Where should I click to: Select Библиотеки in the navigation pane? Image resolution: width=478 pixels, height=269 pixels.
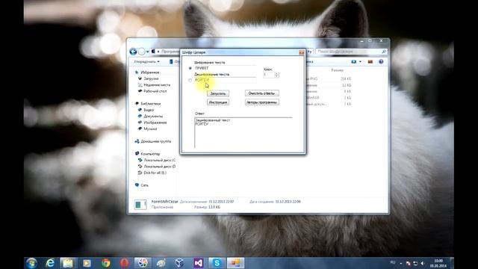tap(150, 104)
